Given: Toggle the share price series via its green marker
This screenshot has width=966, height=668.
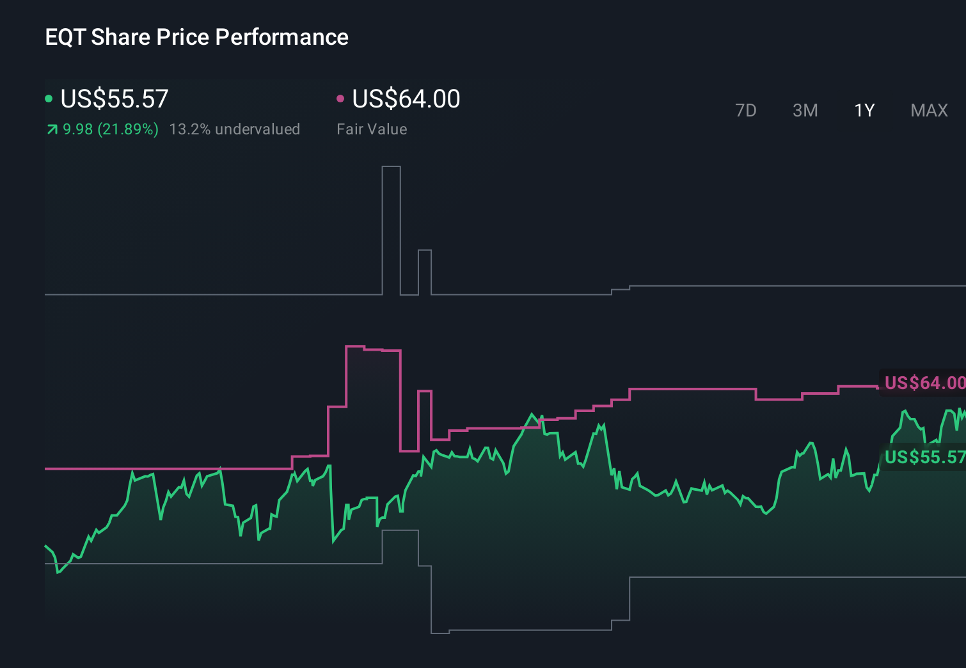Looking at the screenshot, I should (x=49, y=98).
